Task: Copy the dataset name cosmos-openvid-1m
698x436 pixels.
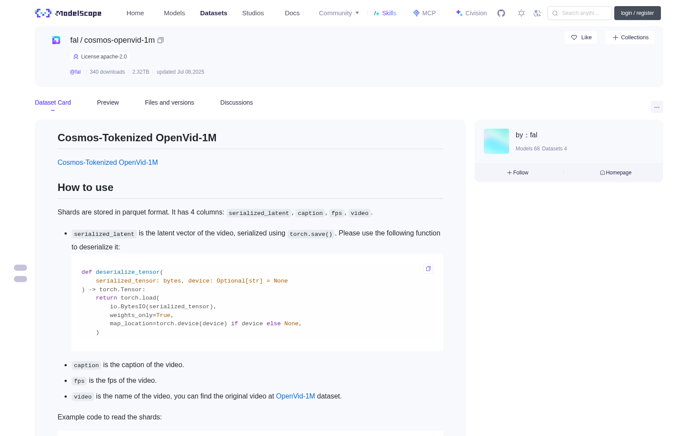Action: [x=161, y=40]
